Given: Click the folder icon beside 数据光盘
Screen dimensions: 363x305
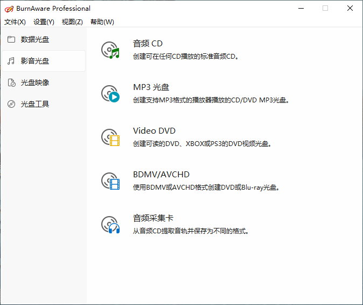Looking at the screenshot, I should [x=11, y=39].
